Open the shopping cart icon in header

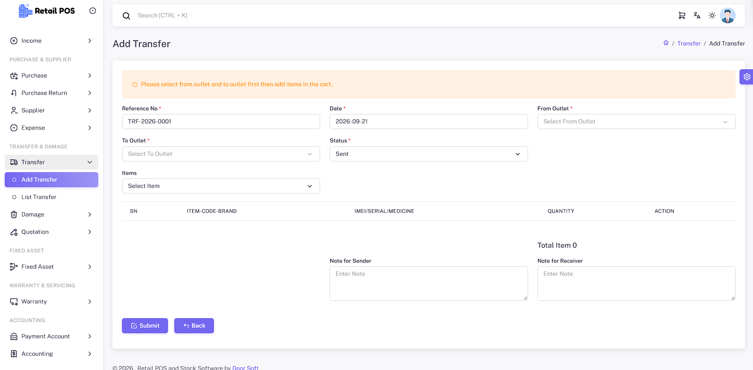click(682, 15)
